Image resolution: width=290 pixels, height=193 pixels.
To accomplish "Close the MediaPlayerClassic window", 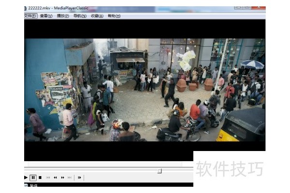I will point(259,8).
